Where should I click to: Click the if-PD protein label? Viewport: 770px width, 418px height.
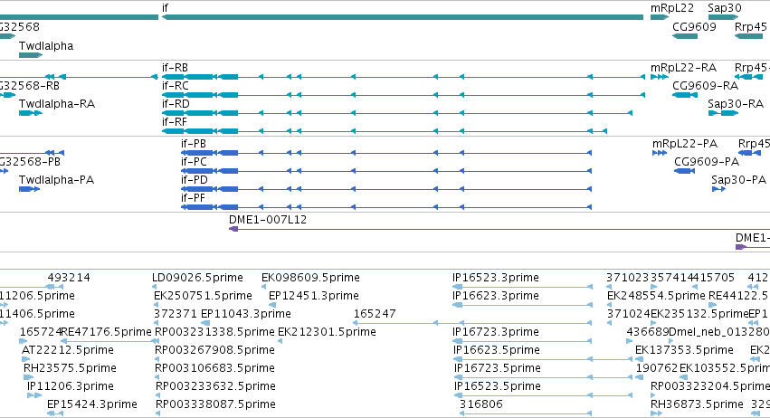194,180
